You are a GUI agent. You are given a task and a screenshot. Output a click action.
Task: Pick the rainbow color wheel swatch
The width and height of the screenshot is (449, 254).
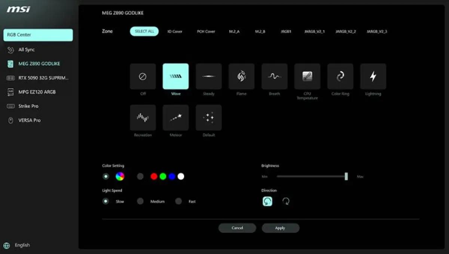click(120, 176)
